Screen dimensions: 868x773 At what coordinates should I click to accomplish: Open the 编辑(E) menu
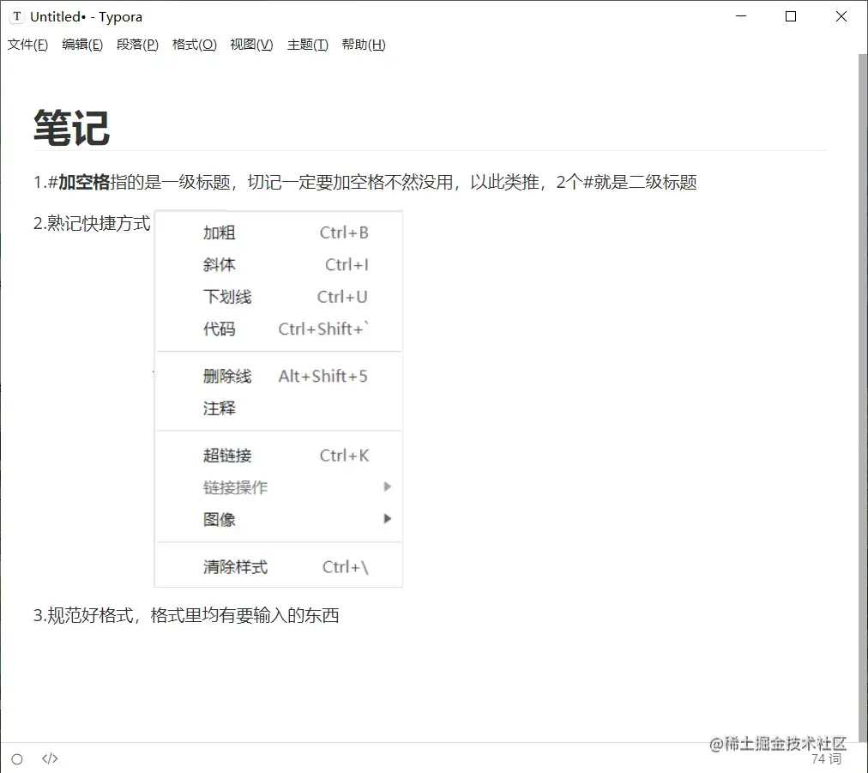[82, 45]
